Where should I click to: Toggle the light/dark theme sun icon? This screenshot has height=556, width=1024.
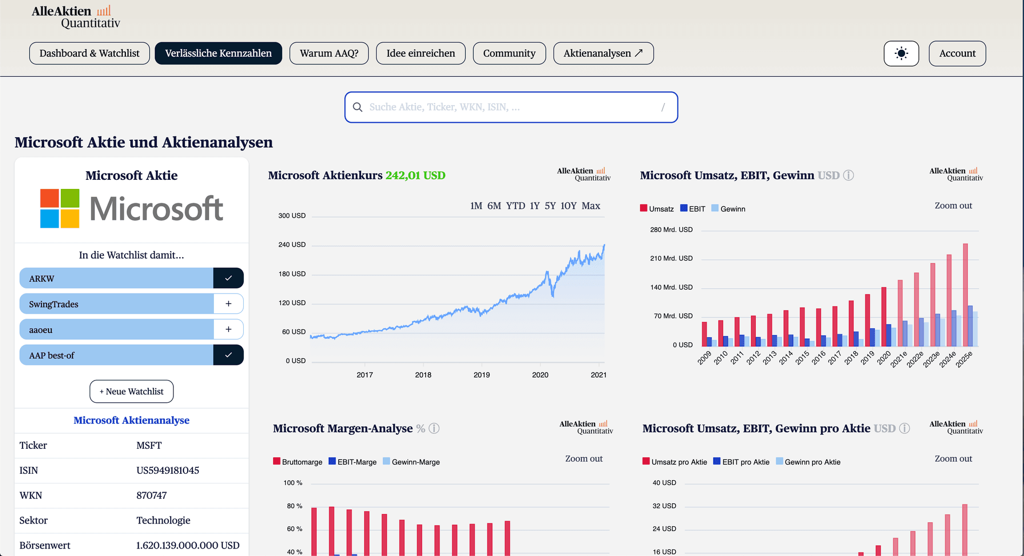pyautogui.click(x=901, y=53)
